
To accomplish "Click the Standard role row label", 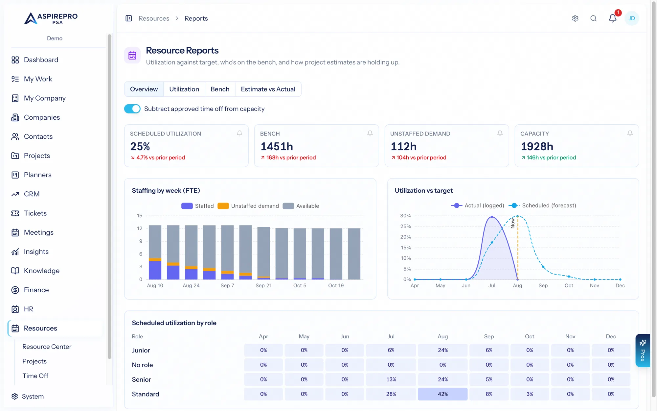I will tap(146, 394).
